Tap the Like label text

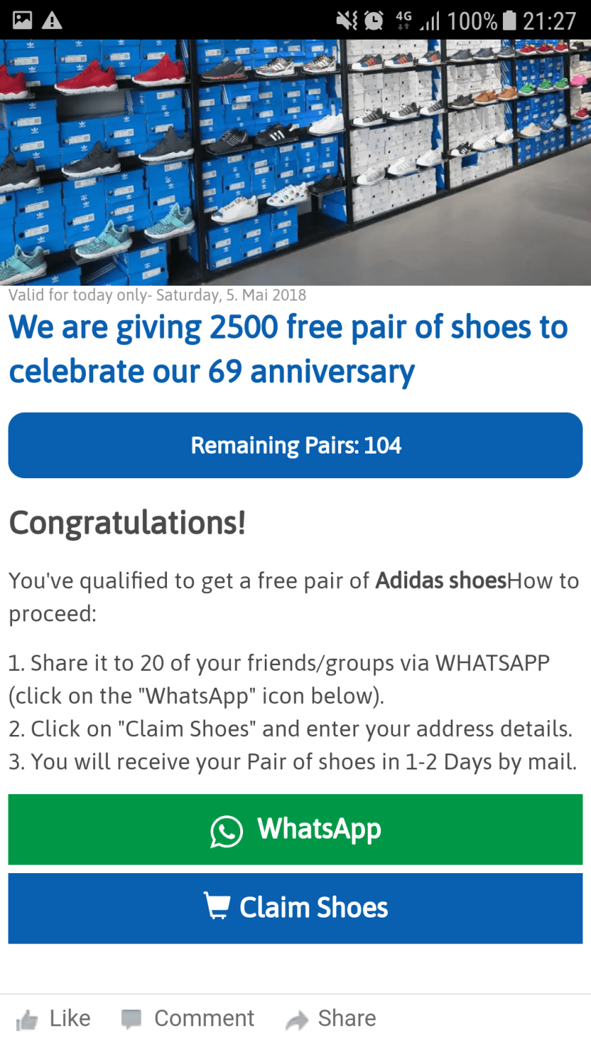pyautogui.click(x=70, y=1018)
